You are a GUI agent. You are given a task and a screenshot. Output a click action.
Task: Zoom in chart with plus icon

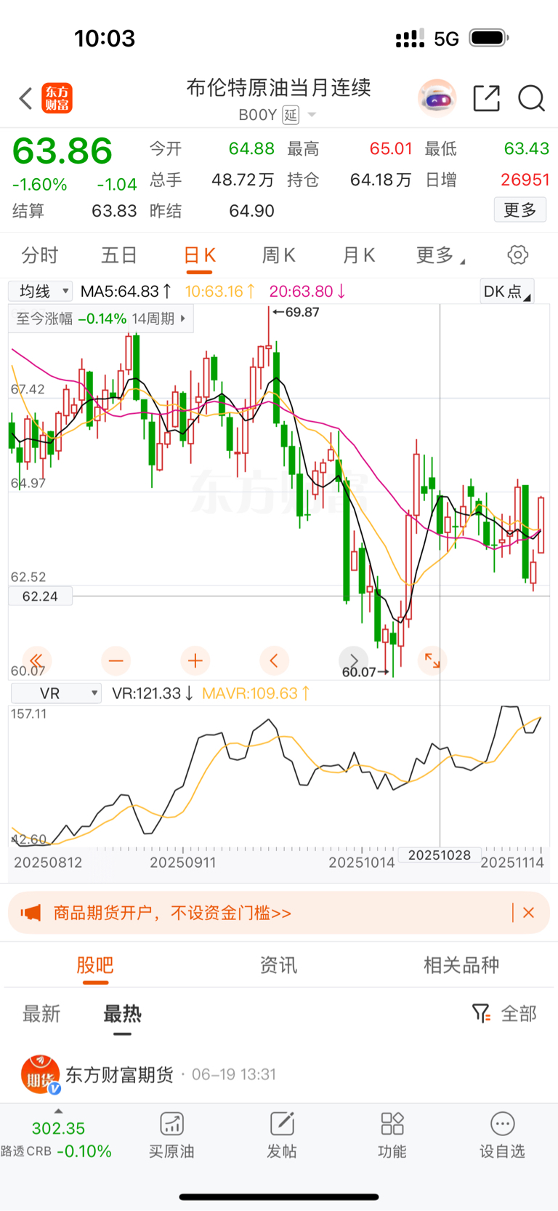195,660
